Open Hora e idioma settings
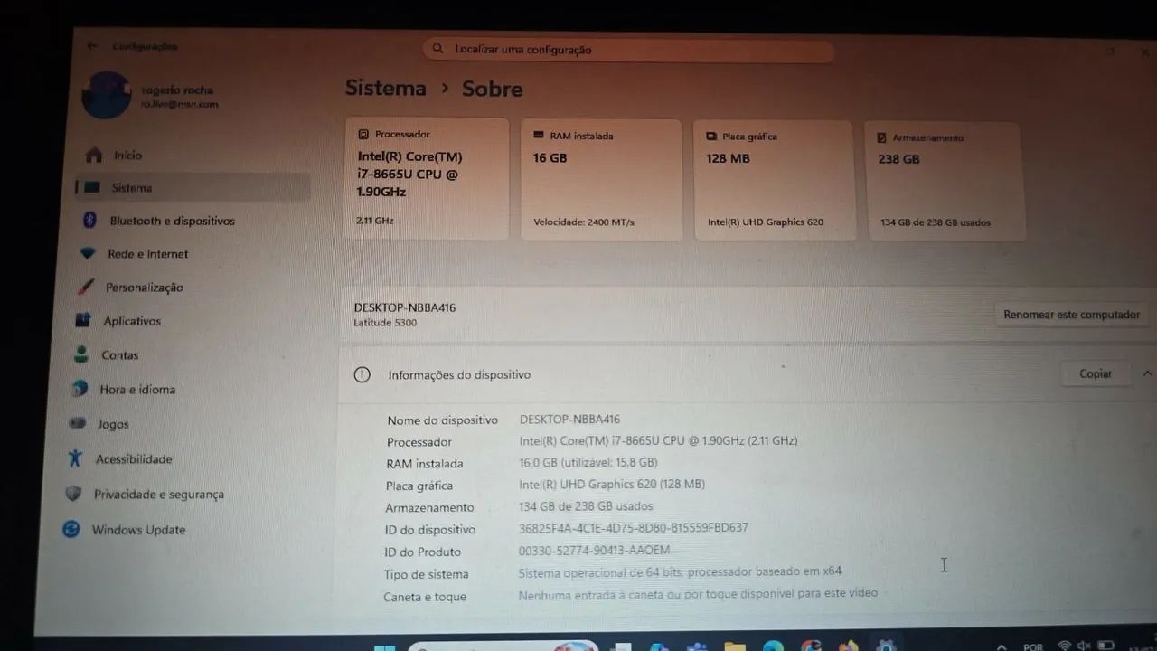 point(137,390)
